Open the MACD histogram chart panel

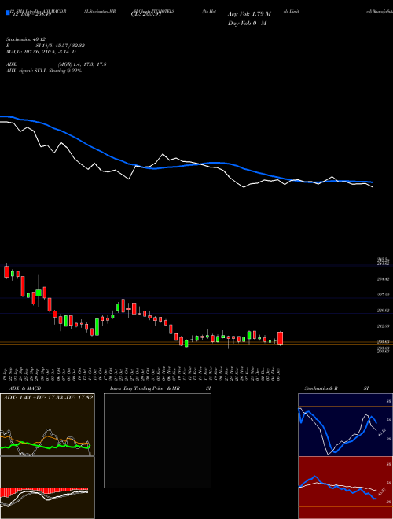47,488
